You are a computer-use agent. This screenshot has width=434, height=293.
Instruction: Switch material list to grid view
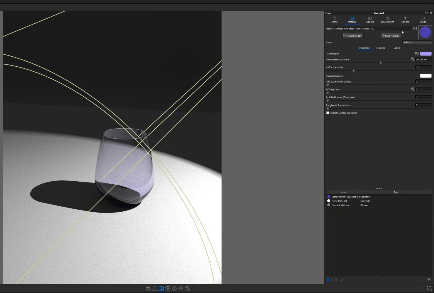pos(332,280)
